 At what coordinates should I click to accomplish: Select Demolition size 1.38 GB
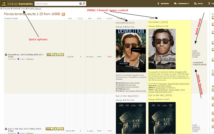click(x=70, y=57)
